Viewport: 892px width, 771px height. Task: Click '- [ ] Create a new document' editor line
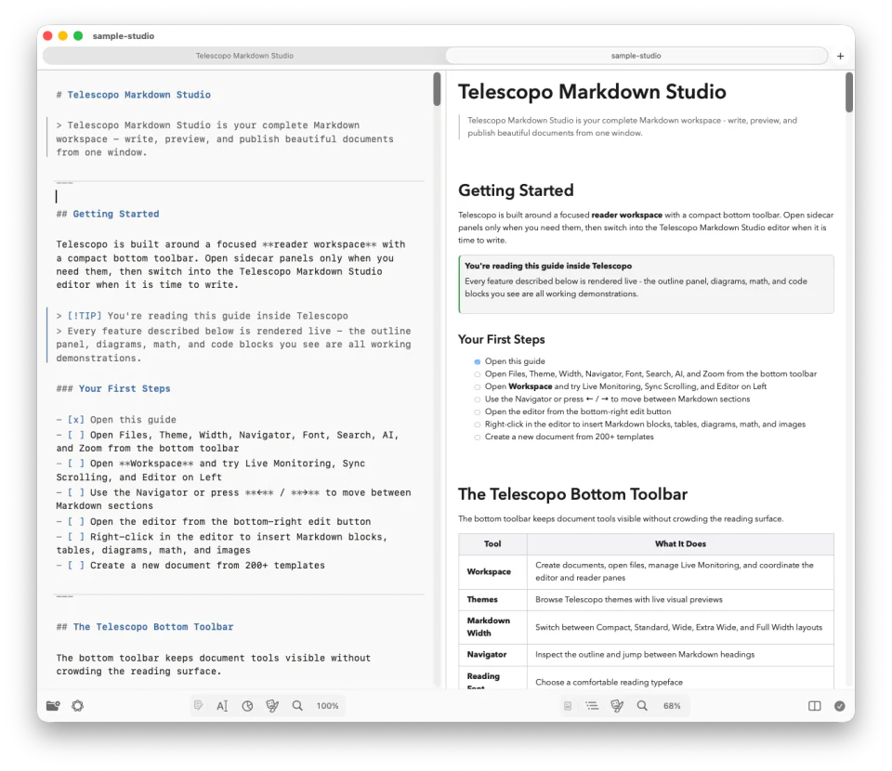point(190,566)
